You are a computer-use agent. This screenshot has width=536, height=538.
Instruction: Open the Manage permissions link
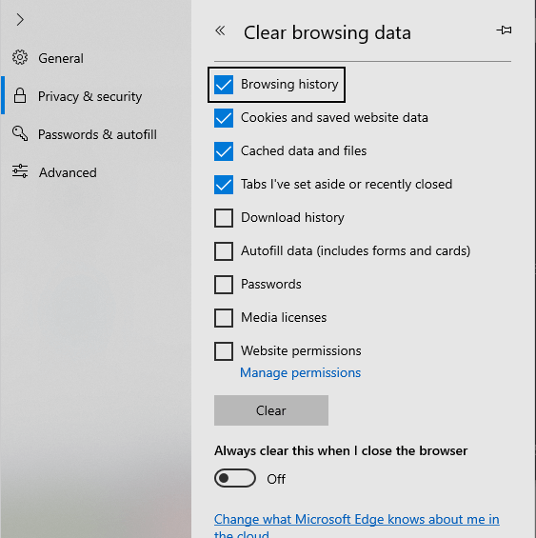(x=300, y=372)
